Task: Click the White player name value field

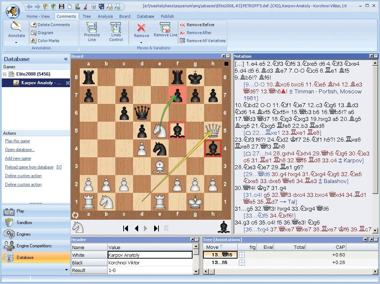Action: (x=150, y=255)
